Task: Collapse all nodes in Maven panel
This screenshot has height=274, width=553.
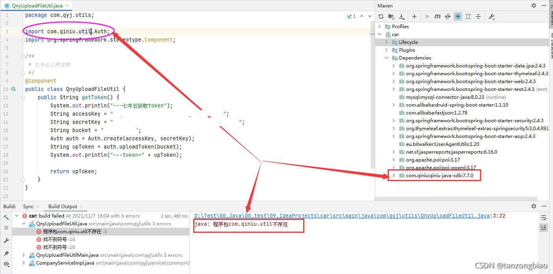Action: [478, 16]
